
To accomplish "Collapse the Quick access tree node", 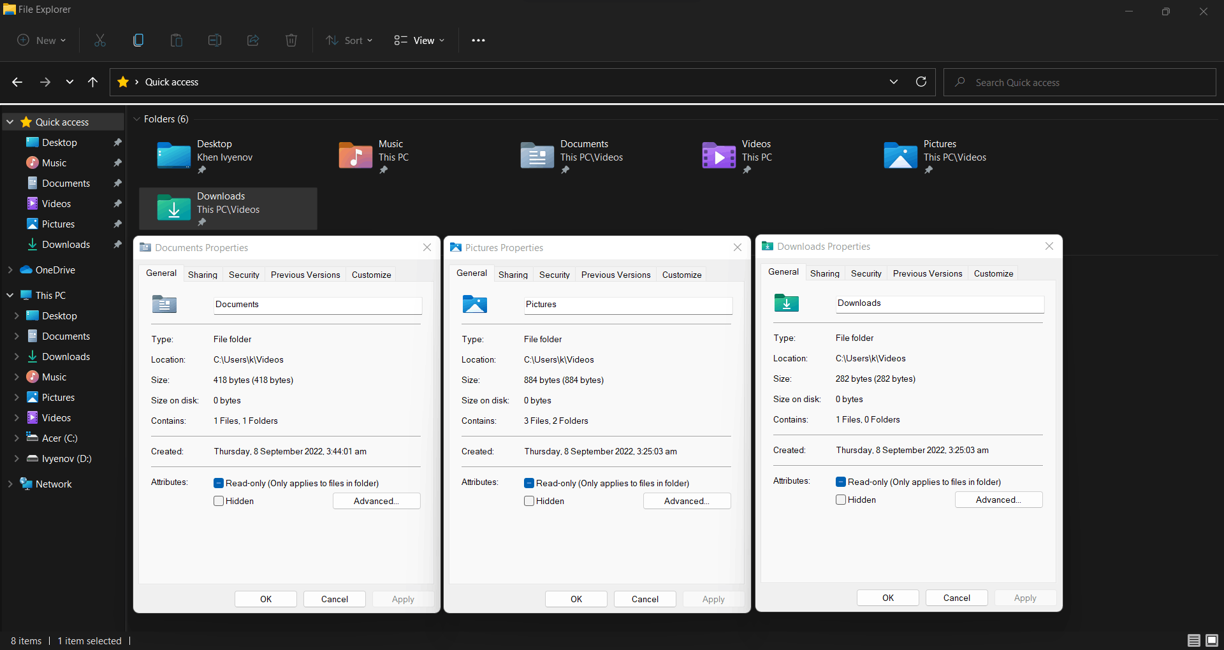I will pos(10,122).
